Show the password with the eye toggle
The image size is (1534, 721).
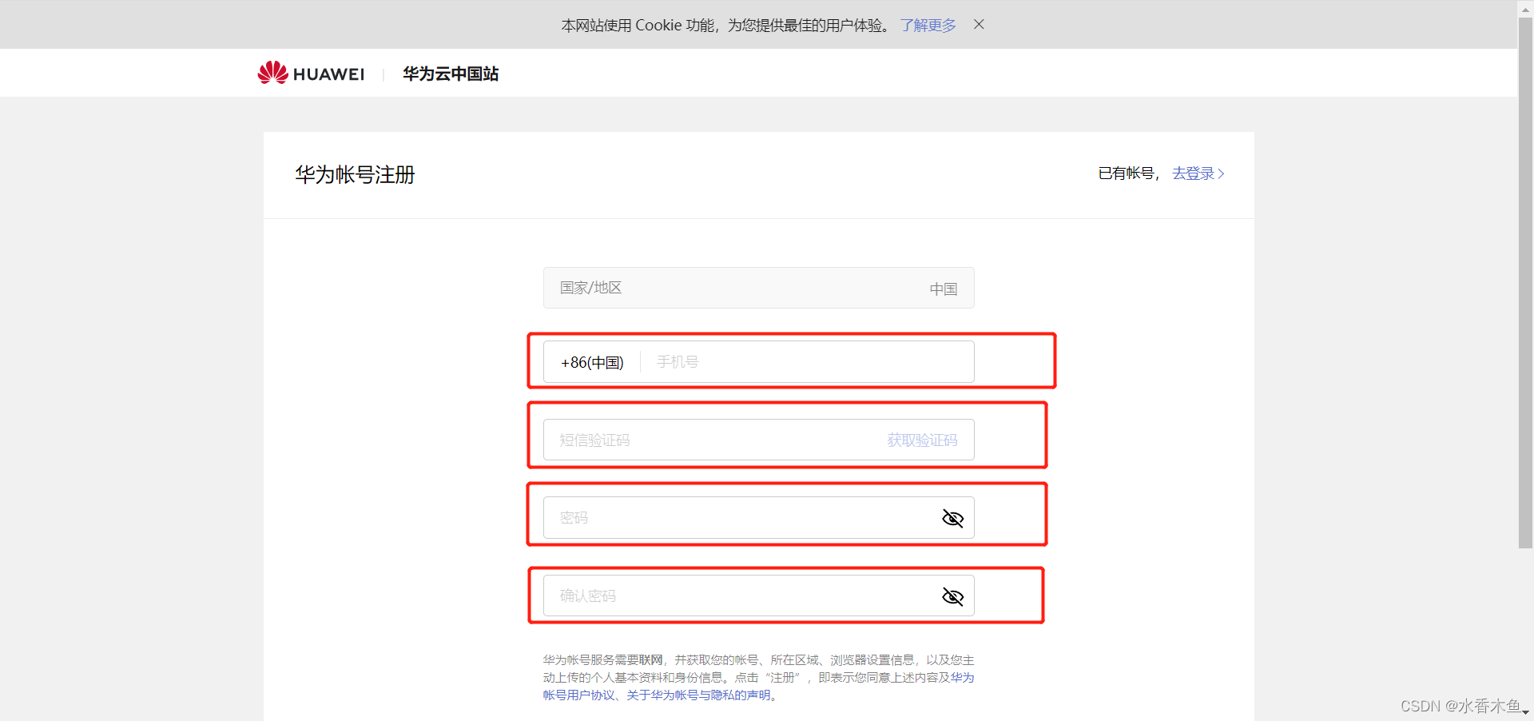pyautogui.click(x=952, y=518)
